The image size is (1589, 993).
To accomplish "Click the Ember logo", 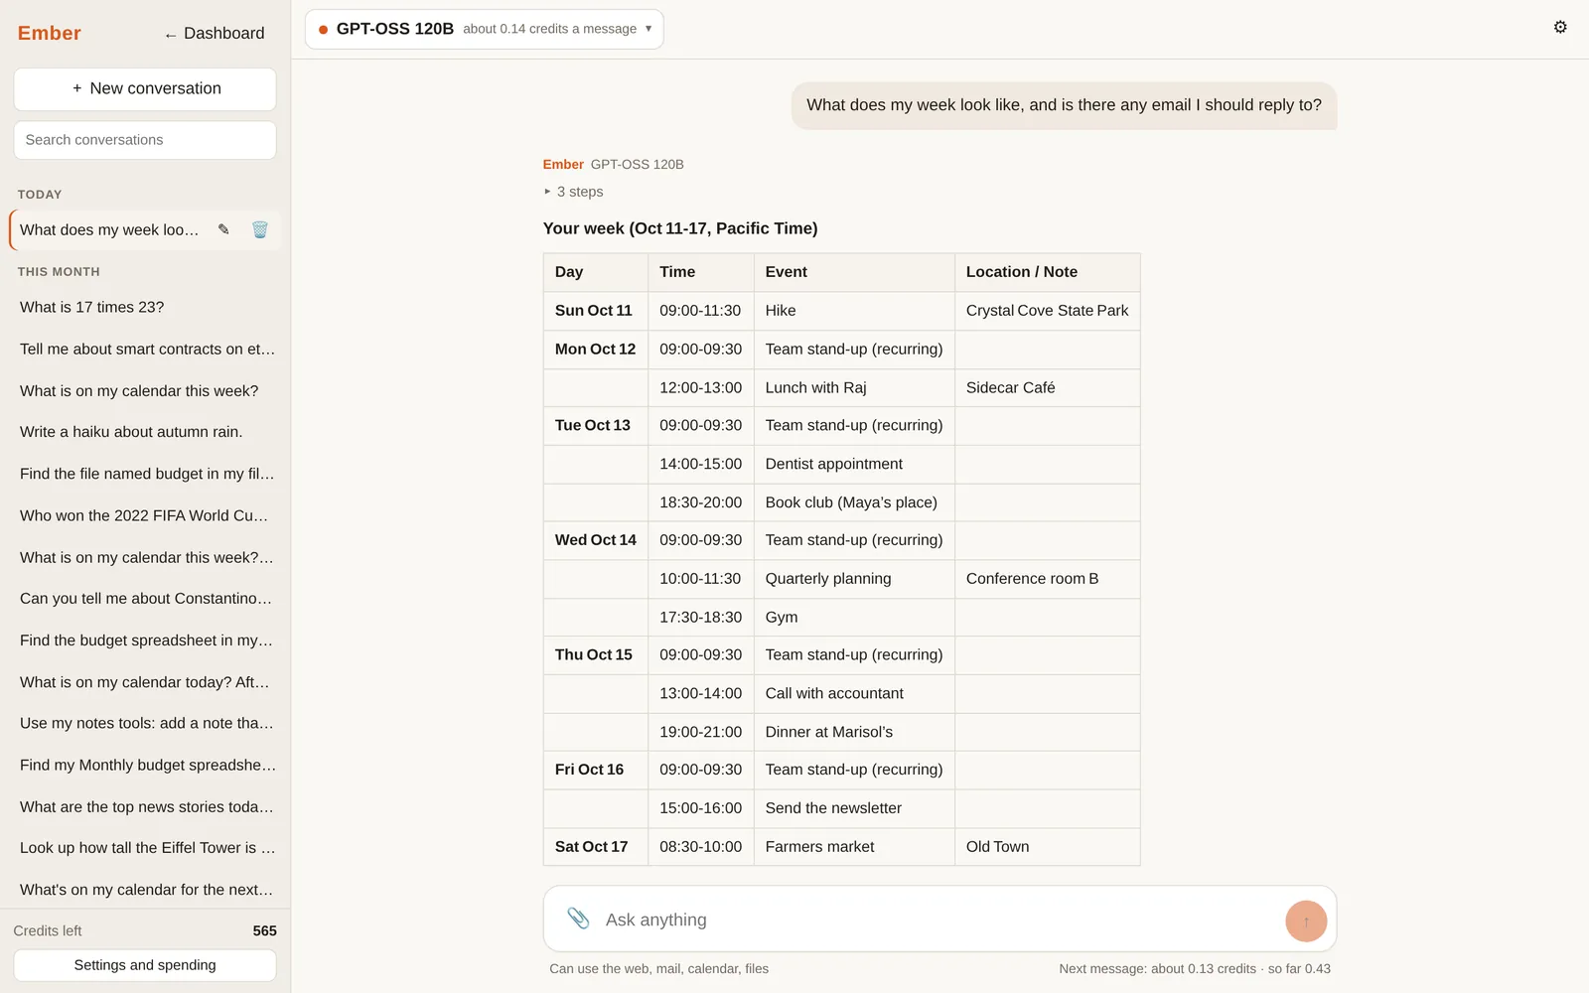I will 50,33.
